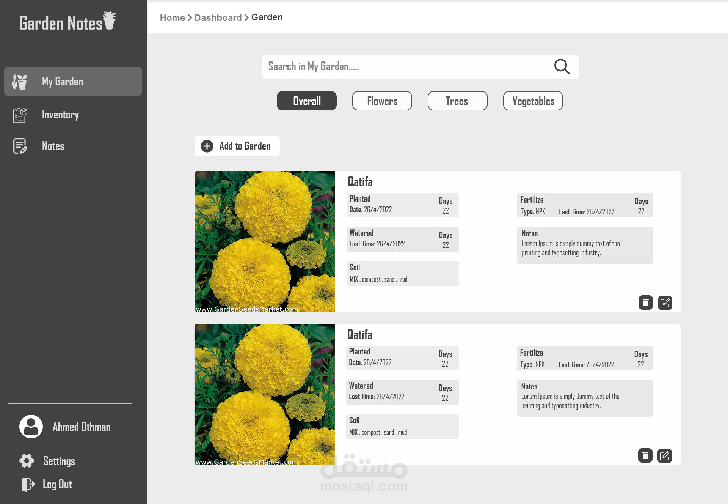Select the Overall filter tab
Screen dimensions: 728x504
click(x=307, y=101)
